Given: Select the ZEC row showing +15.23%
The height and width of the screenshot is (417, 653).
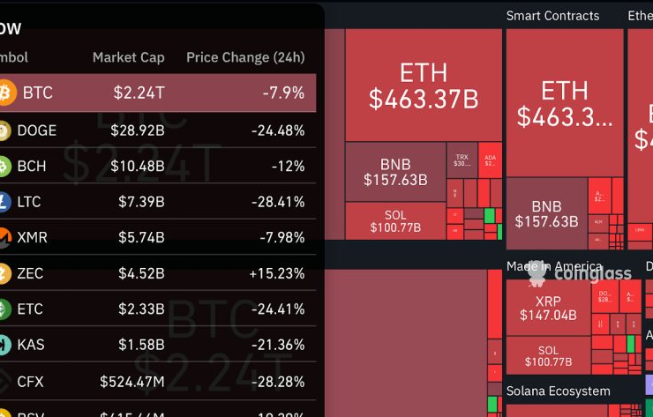Looking at the screenshot, I should pos(159,273).
